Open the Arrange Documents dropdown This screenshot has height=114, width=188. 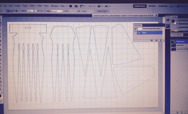(100, 6)
